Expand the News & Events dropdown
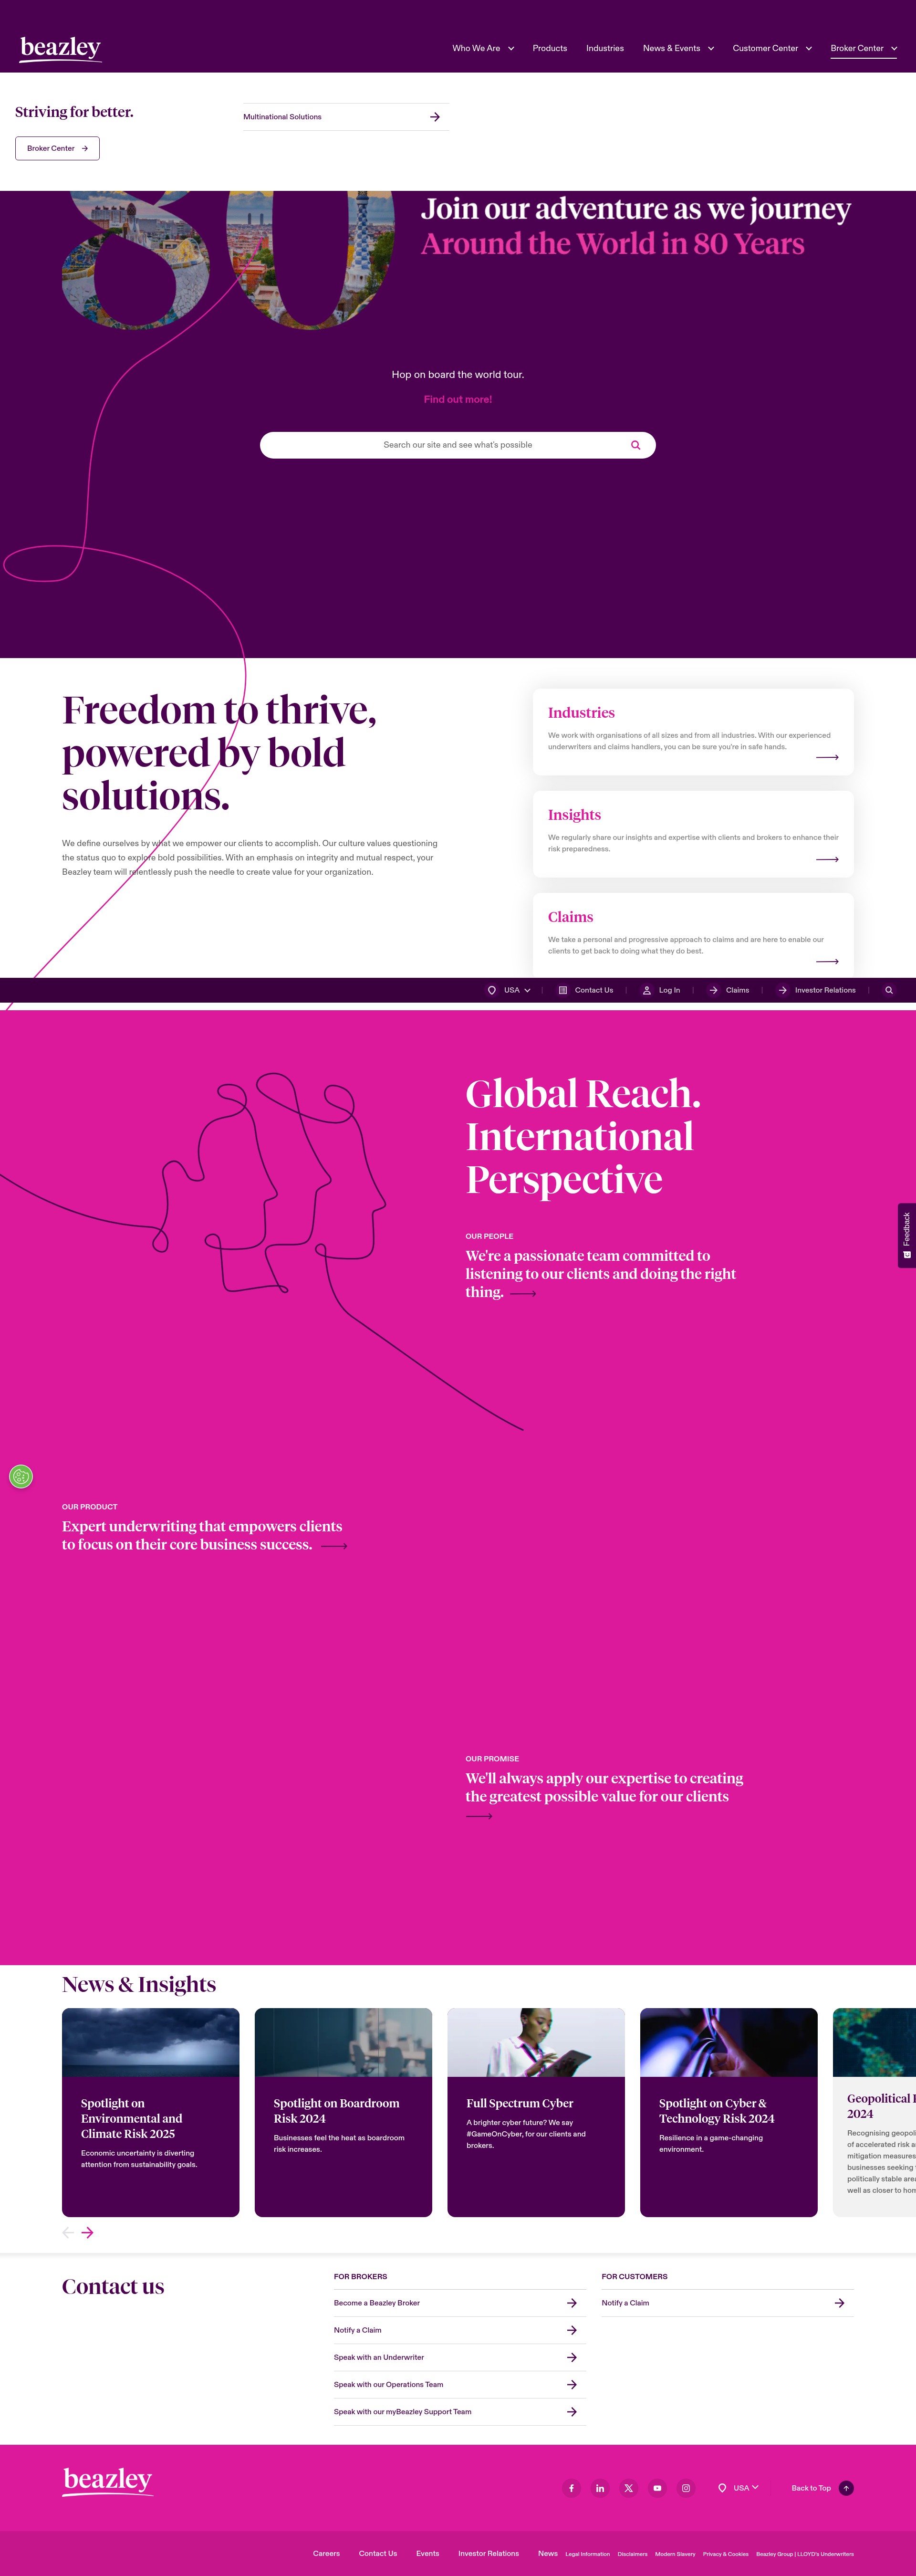 tap(678, 48)
